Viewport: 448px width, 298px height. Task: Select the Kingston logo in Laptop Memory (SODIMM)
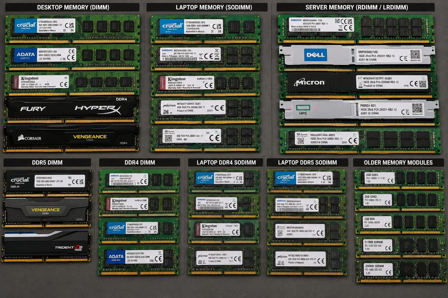176,79
